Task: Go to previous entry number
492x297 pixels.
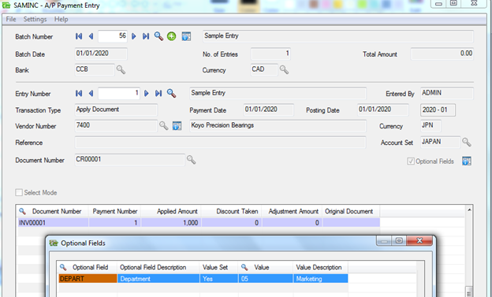Action: [x=91, y=93]
